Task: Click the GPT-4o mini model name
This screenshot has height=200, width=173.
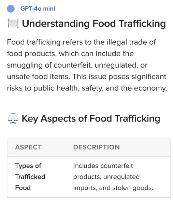Action: [38, 9]
